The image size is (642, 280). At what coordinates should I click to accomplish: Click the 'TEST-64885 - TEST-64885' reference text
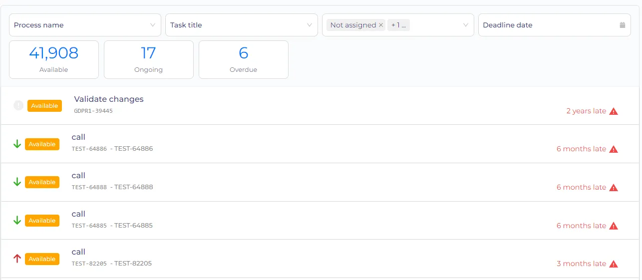(112, 225)
